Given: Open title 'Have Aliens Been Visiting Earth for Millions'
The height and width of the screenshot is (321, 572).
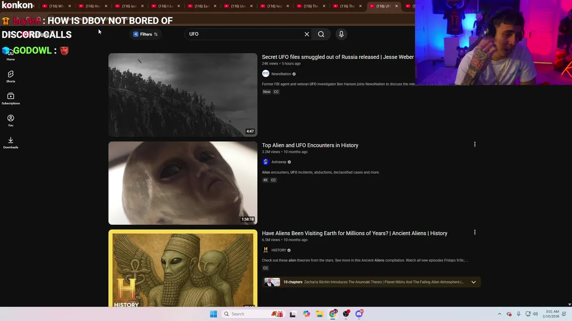Looking at the screenshot, I should pyautogui.click(x=354, y=233).
